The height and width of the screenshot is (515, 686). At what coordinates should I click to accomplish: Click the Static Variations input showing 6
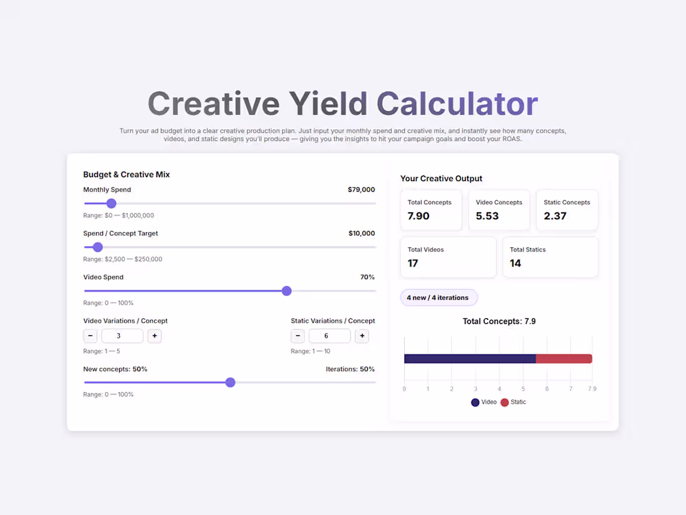point(329,336)
